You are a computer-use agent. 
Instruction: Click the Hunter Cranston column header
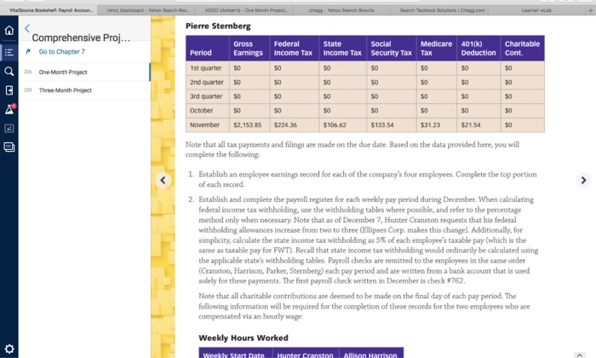tap(305, 354)
